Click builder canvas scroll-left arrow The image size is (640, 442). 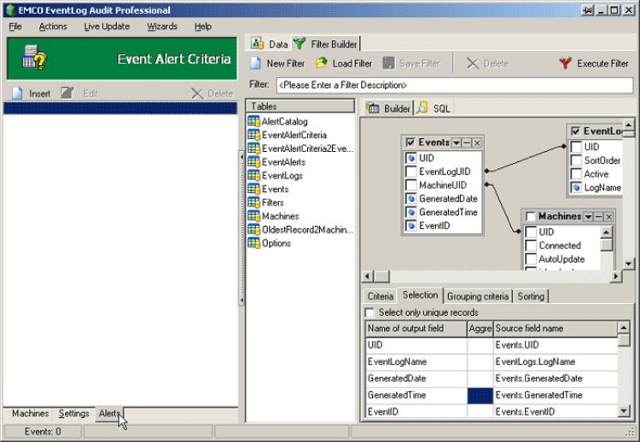tap(367, 276)
